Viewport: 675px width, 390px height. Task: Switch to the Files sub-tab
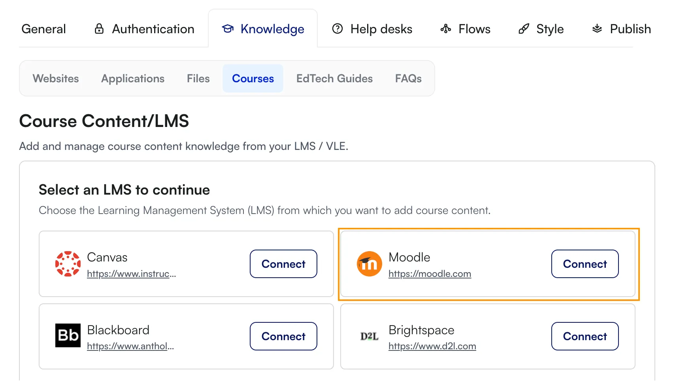(x=198, y=78)
